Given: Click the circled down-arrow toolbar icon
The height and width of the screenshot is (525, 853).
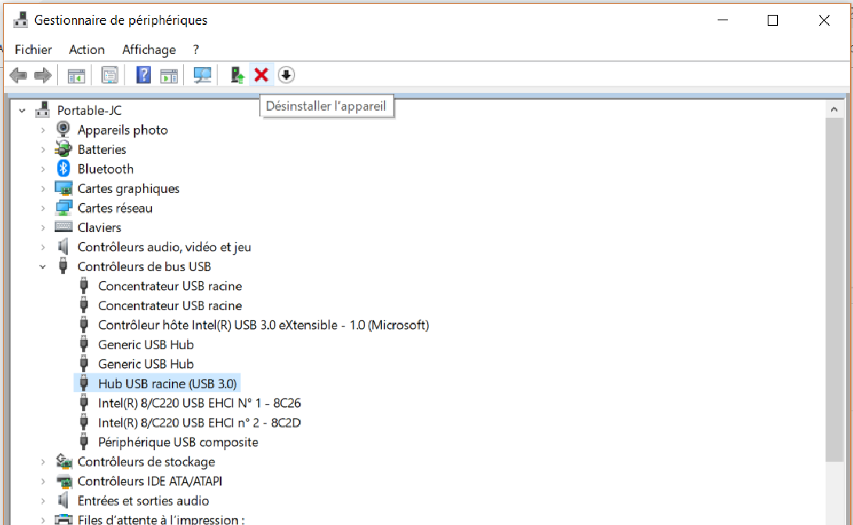Looking at the screenshot, I should pos(286,75).
